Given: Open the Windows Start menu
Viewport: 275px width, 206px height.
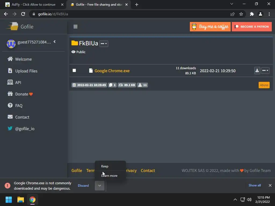Looking at the screenshot, I should coord(9,200).
